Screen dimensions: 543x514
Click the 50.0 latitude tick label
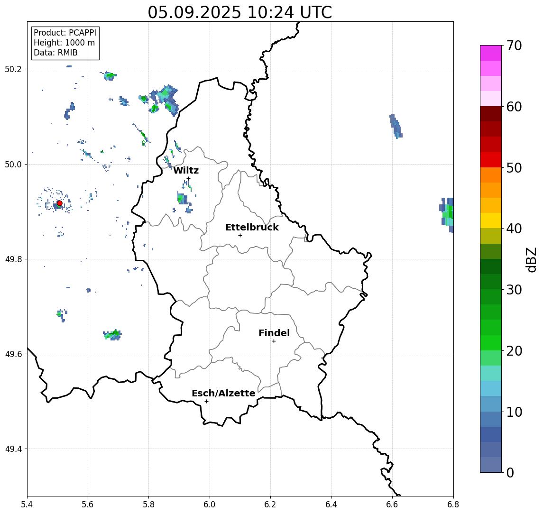tap(13, 164)
